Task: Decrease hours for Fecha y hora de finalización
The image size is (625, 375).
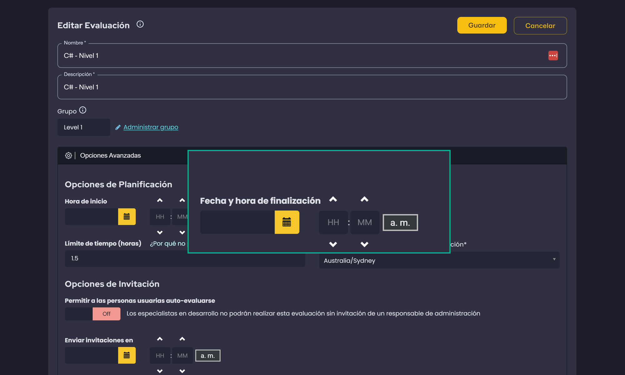Action: pyautogui.click(x=333, y=244)
